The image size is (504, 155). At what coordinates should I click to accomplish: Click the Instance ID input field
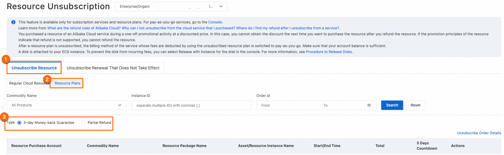coord(191,105)
